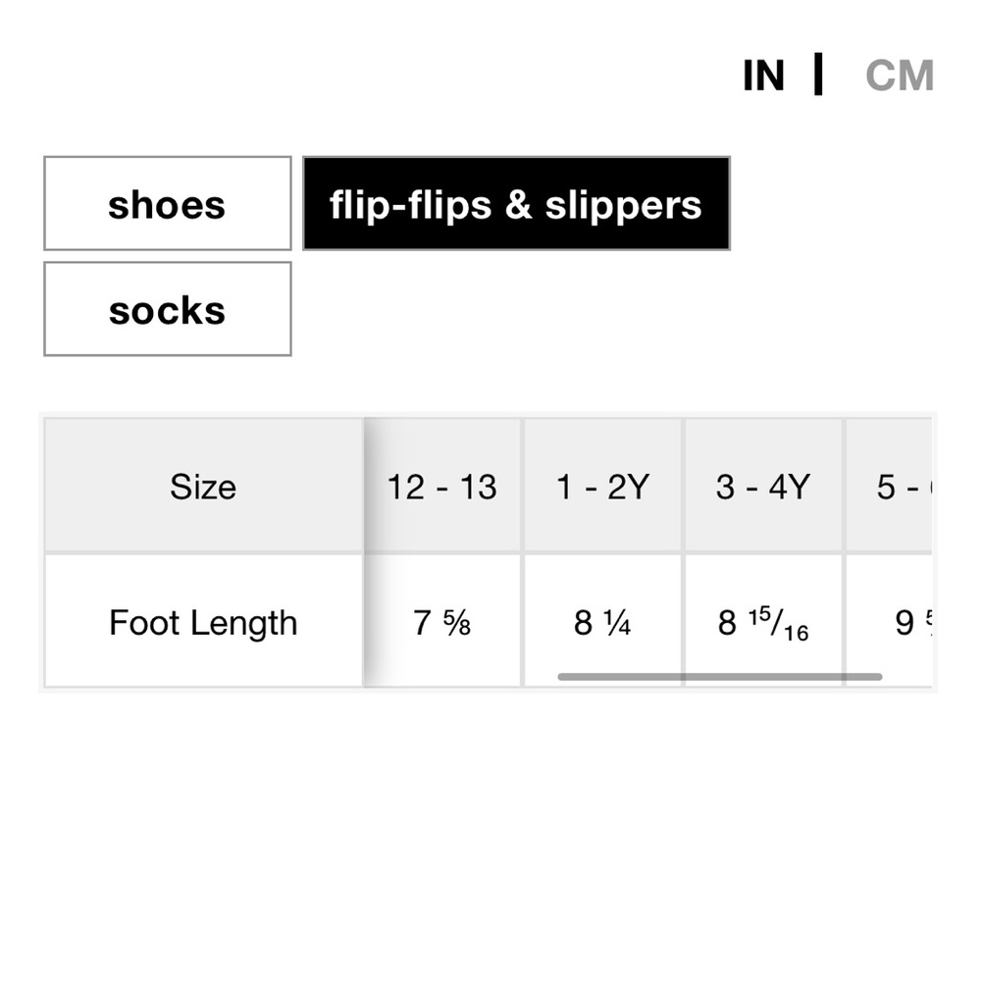Image resolution: width=981 pixels, height=981 pixels.
Task: Click scrollbar track right of the thumb
Action: [x=906, y=677]
